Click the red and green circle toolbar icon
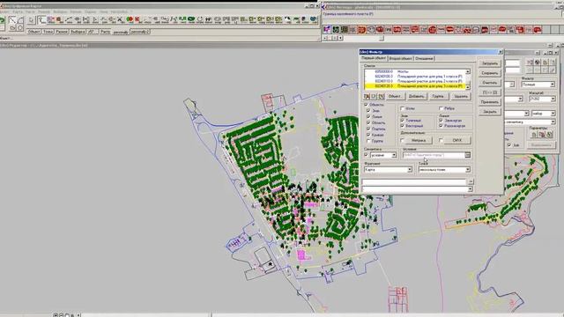564x317 pixels. tap(130, 19)
